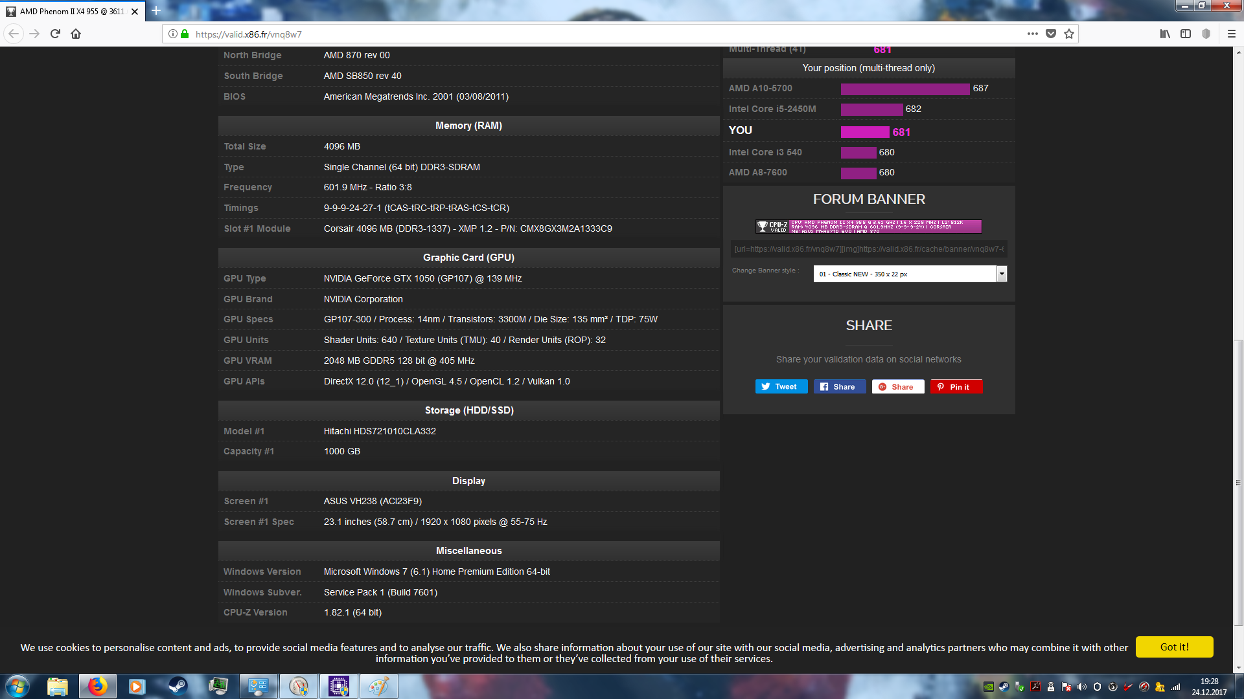1244x699 pixels.
Task: Accept cookies with Got it! button
Action: [x=1174, y=647]
